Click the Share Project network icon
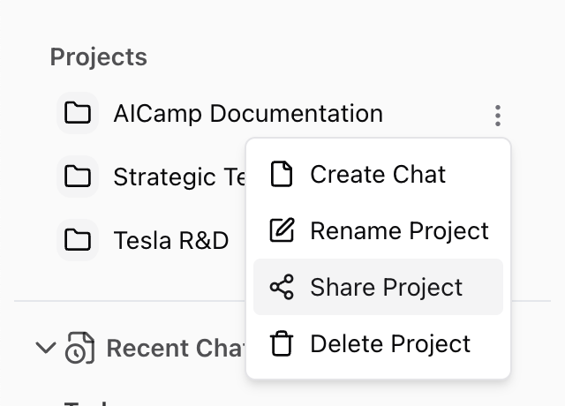 tap(281, 288)
